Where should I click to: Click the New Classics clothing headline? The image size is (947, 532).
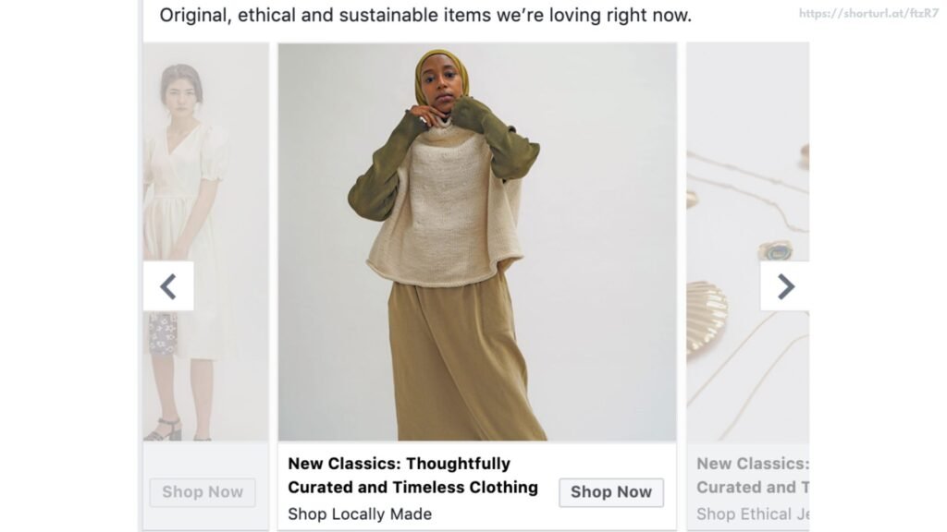click(x=414, y=476)
